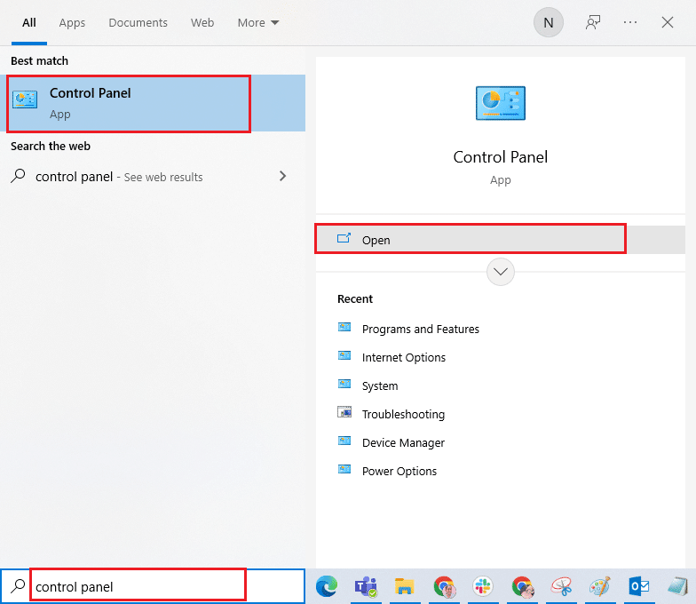The height and width of the screenshot is (604, 696).
Task: Open Microsoft Edge from the taskbar
Action: coord(327,586)
